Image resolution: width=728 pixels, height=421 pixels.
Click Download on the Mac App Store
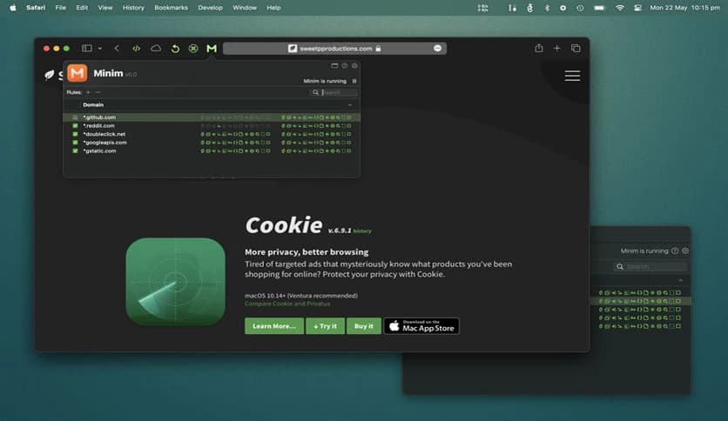coord(421,326)
